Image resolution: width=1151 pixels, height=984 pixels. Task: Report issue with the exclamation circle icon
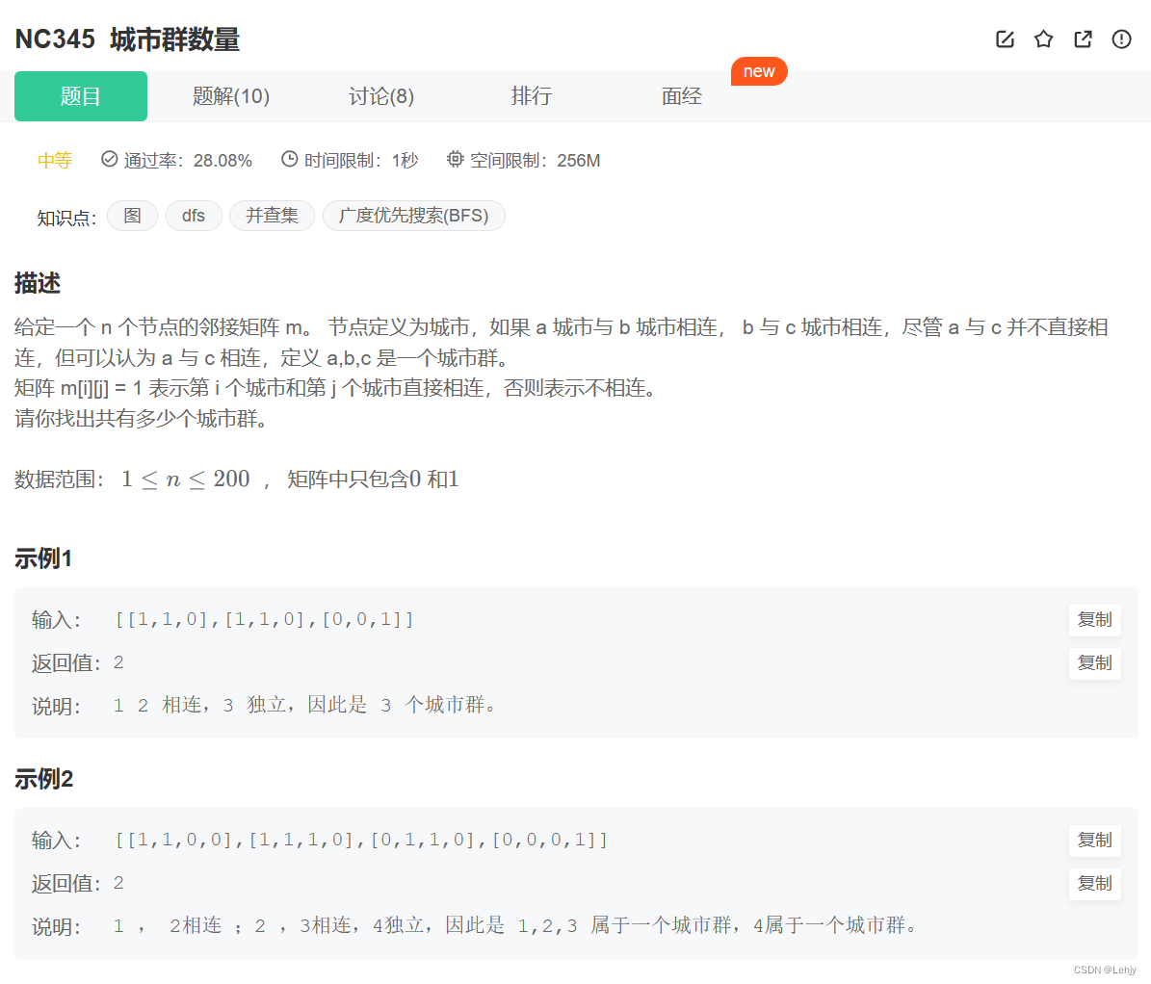coord(1122,39)
